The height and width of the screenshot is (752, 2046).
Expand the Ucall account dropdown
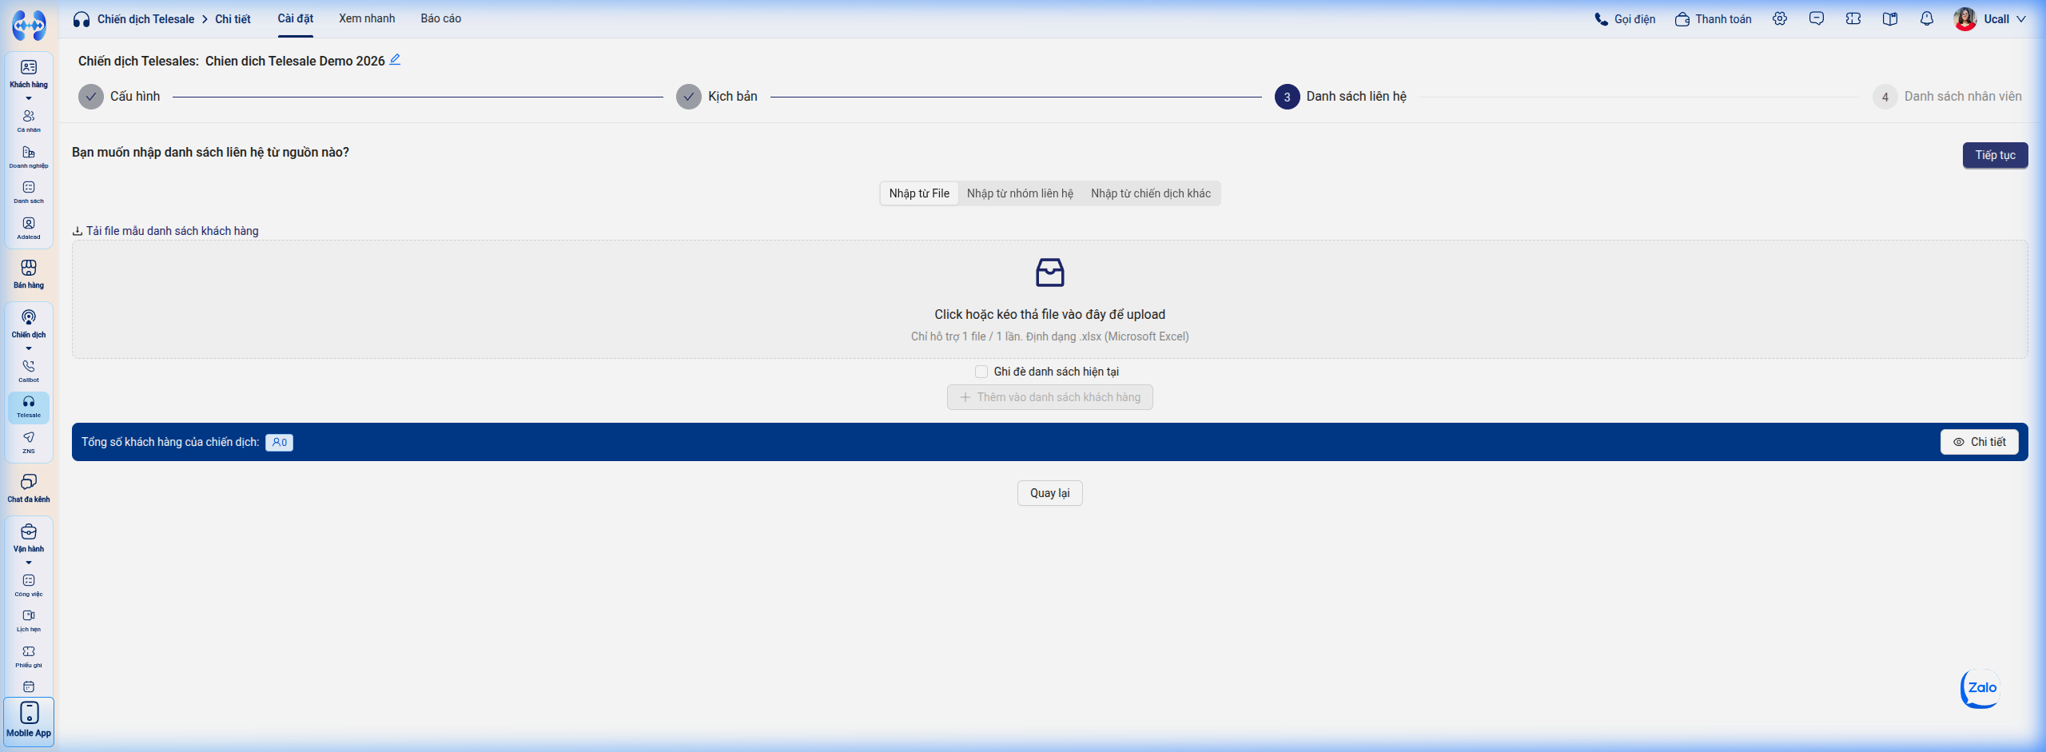(1990, 18)
